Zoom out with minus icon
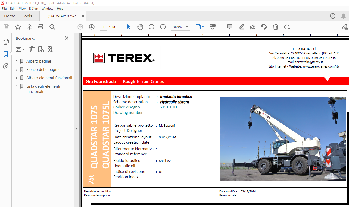The width and height of the screenshot is (349, 207). [x=152, y=27]
